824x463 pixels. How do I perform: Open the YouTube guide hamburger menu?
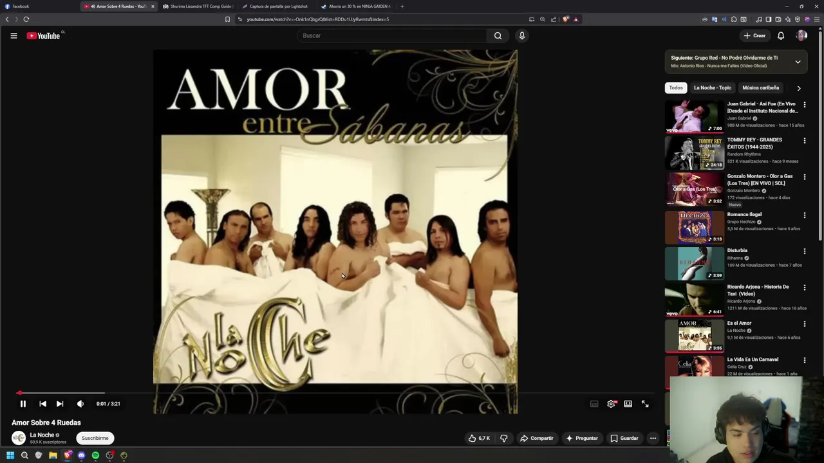click(14, 36)
